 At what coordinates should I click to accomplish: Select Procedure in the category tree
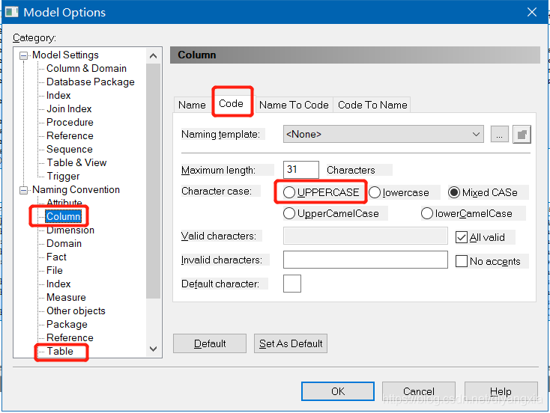tap(70, 122)
